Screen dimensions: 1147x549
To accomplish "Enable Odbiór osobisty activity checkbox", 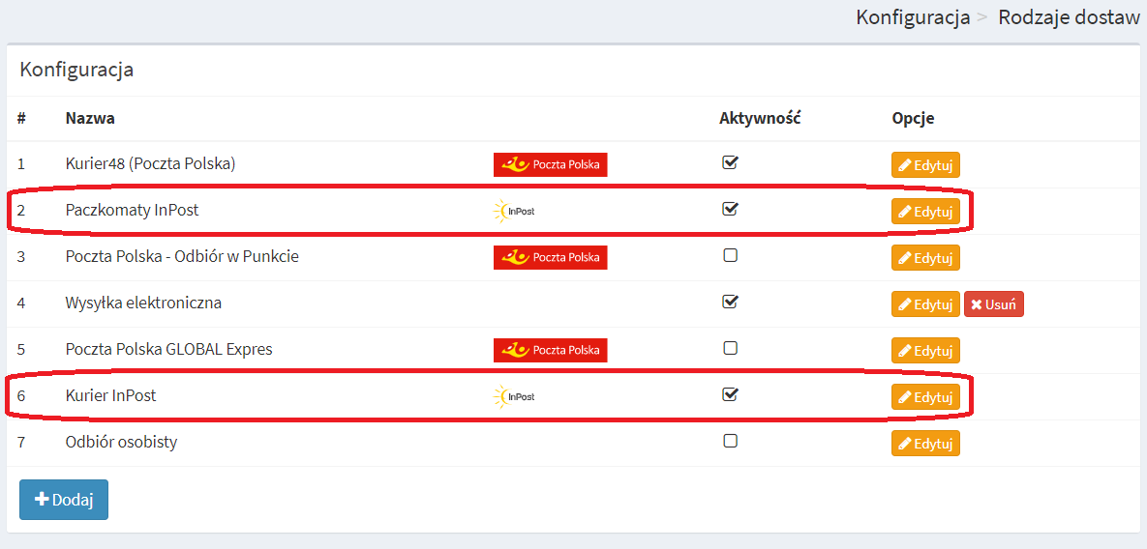I will click(x=729, y=441).
